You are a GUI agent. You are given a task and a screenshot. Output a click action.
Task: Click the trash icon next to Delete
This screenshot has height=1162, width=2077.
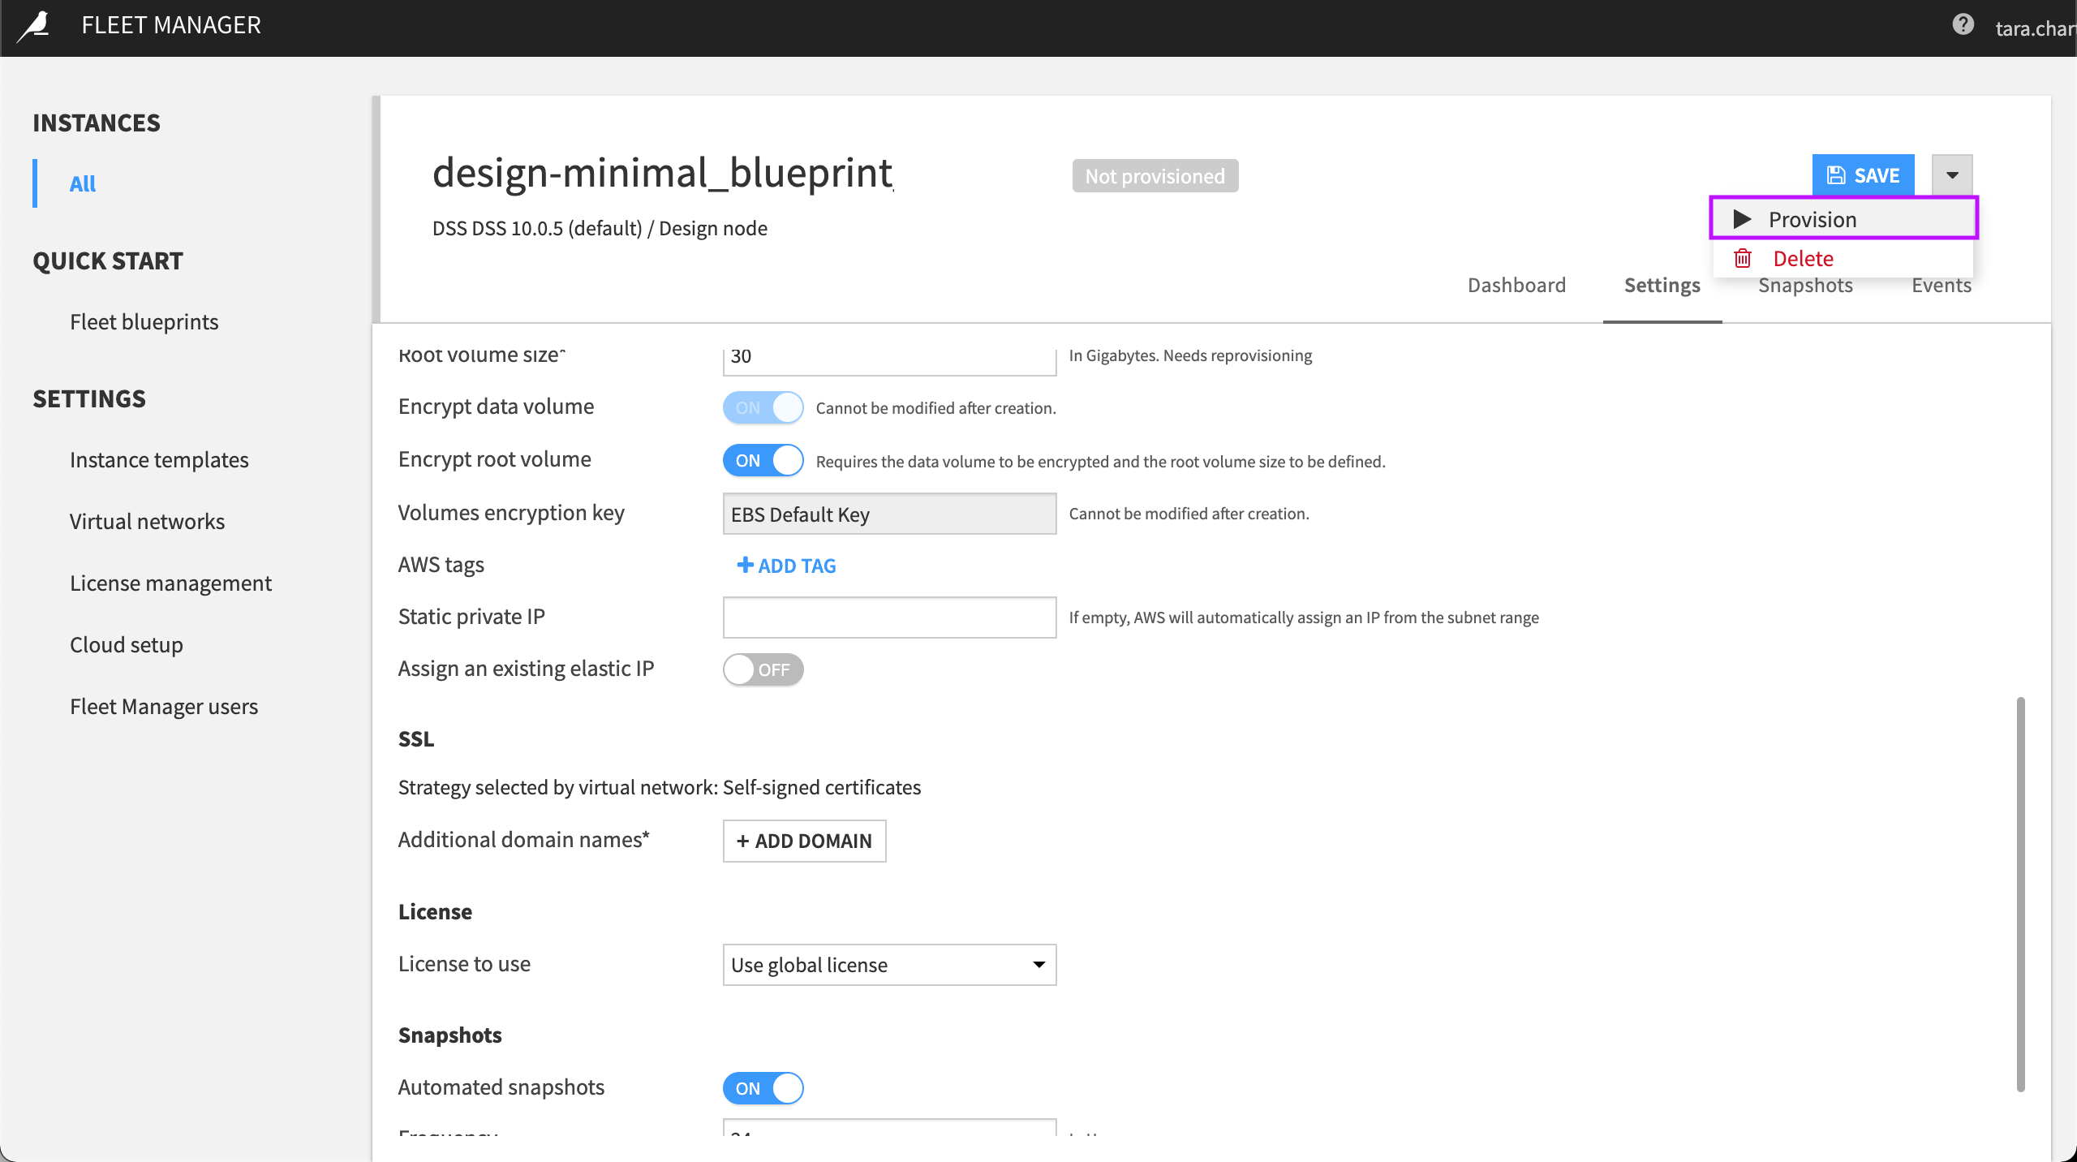pyautogui.click(x=1742, y=259)
